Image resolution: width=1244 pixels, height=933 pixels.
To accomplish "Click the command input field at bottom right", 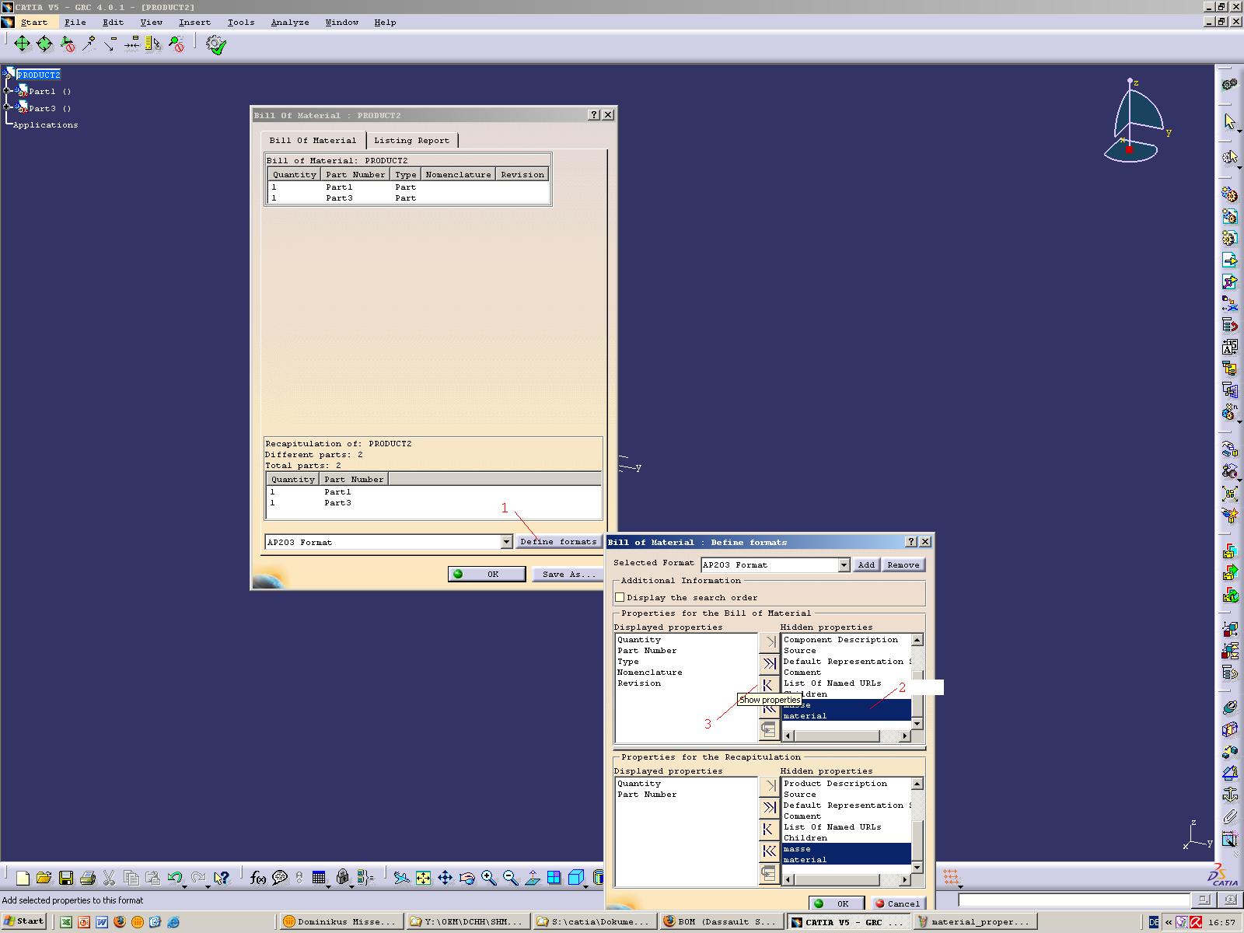I will [x=1073, y=900].
